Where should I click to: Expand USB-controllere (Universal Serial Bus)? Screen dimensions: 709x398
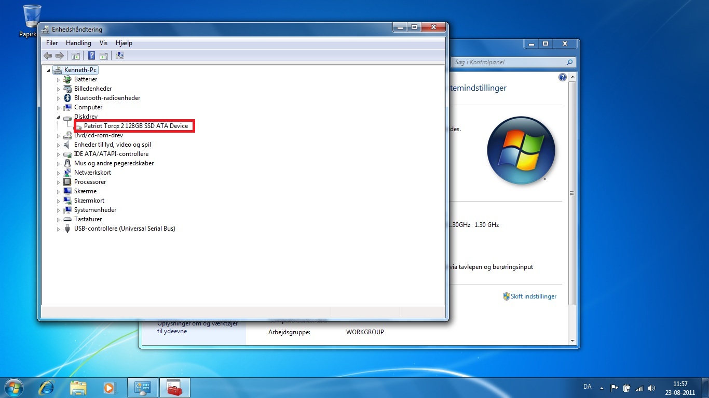(x=58, y=229)
